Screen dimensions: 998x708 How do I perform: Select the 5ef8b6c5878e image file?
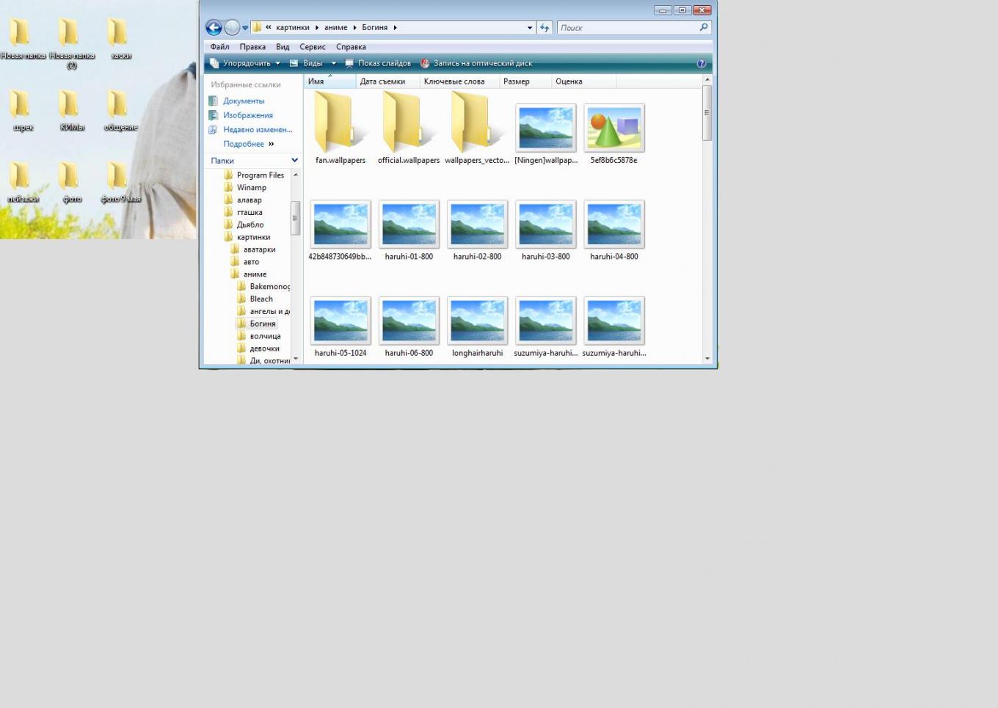[x=613, y=128]
